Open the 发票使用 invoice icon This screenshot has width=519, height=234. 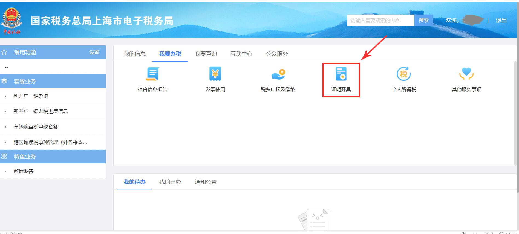(x=215, y=74)
